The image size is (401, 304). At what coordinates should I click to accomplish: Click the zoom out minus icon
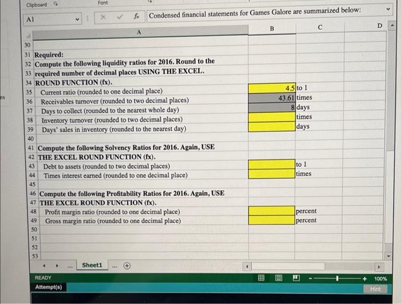(310, 278)
